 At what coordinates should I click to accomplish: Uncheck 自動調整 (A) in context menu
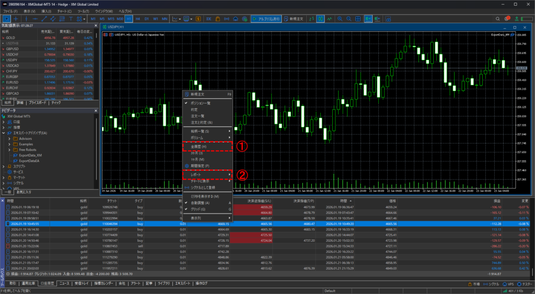point(200,203)
